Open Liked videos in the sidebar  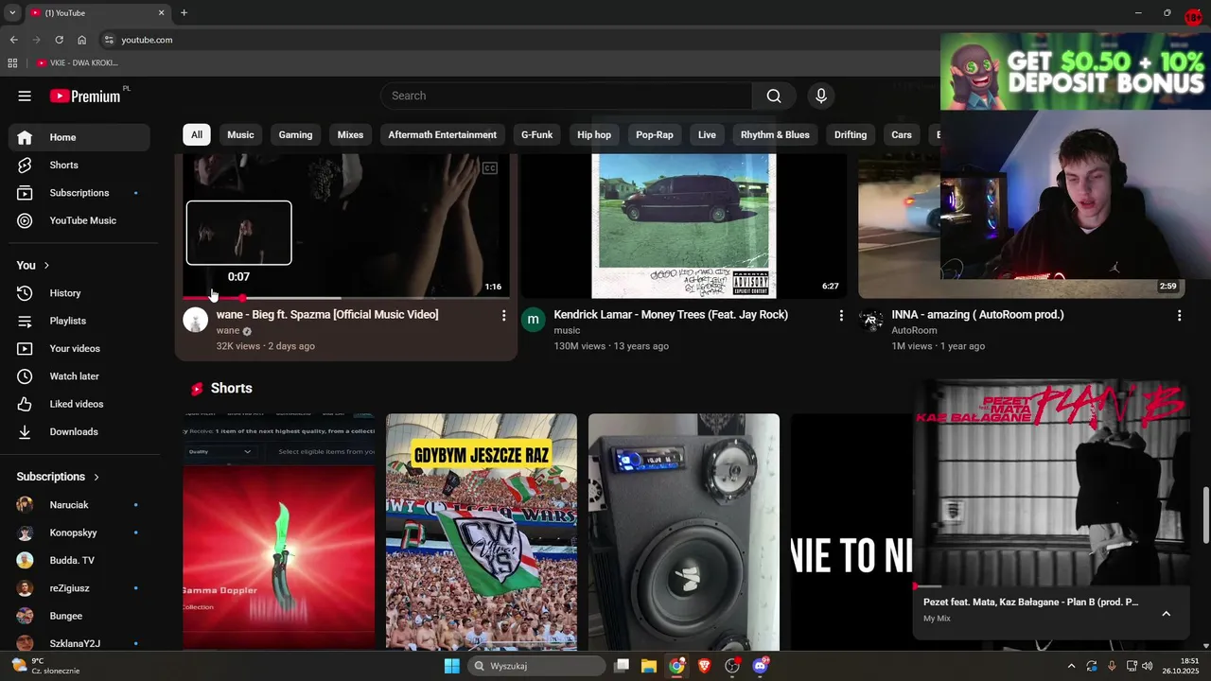[x=79, y=404]
